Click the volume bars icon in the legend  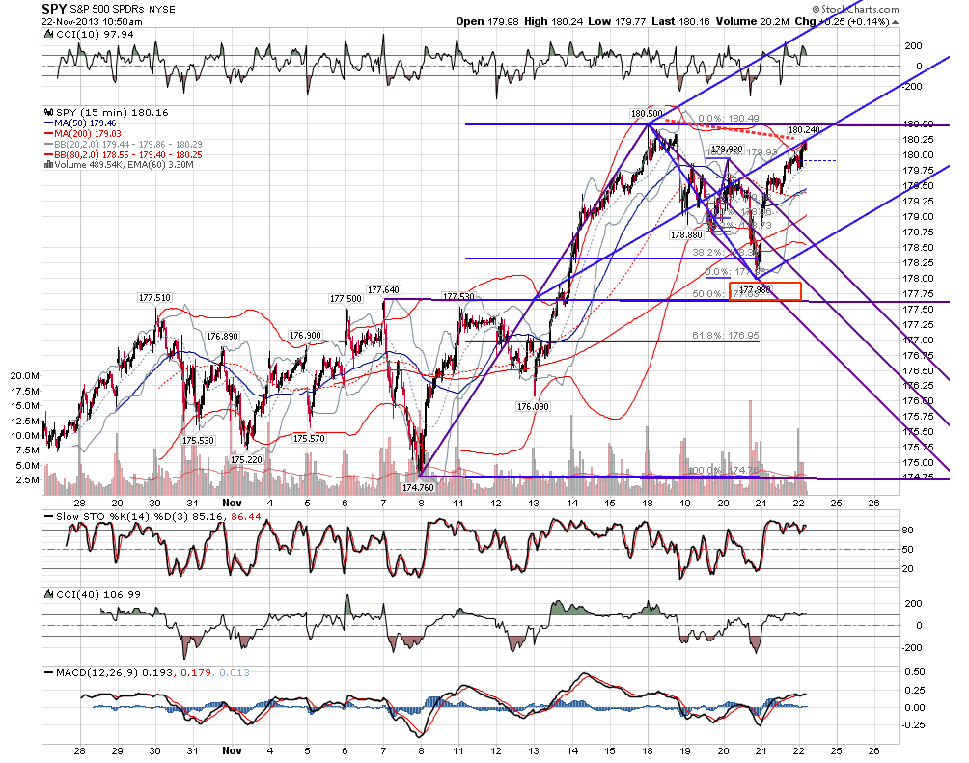pos(49,165)
